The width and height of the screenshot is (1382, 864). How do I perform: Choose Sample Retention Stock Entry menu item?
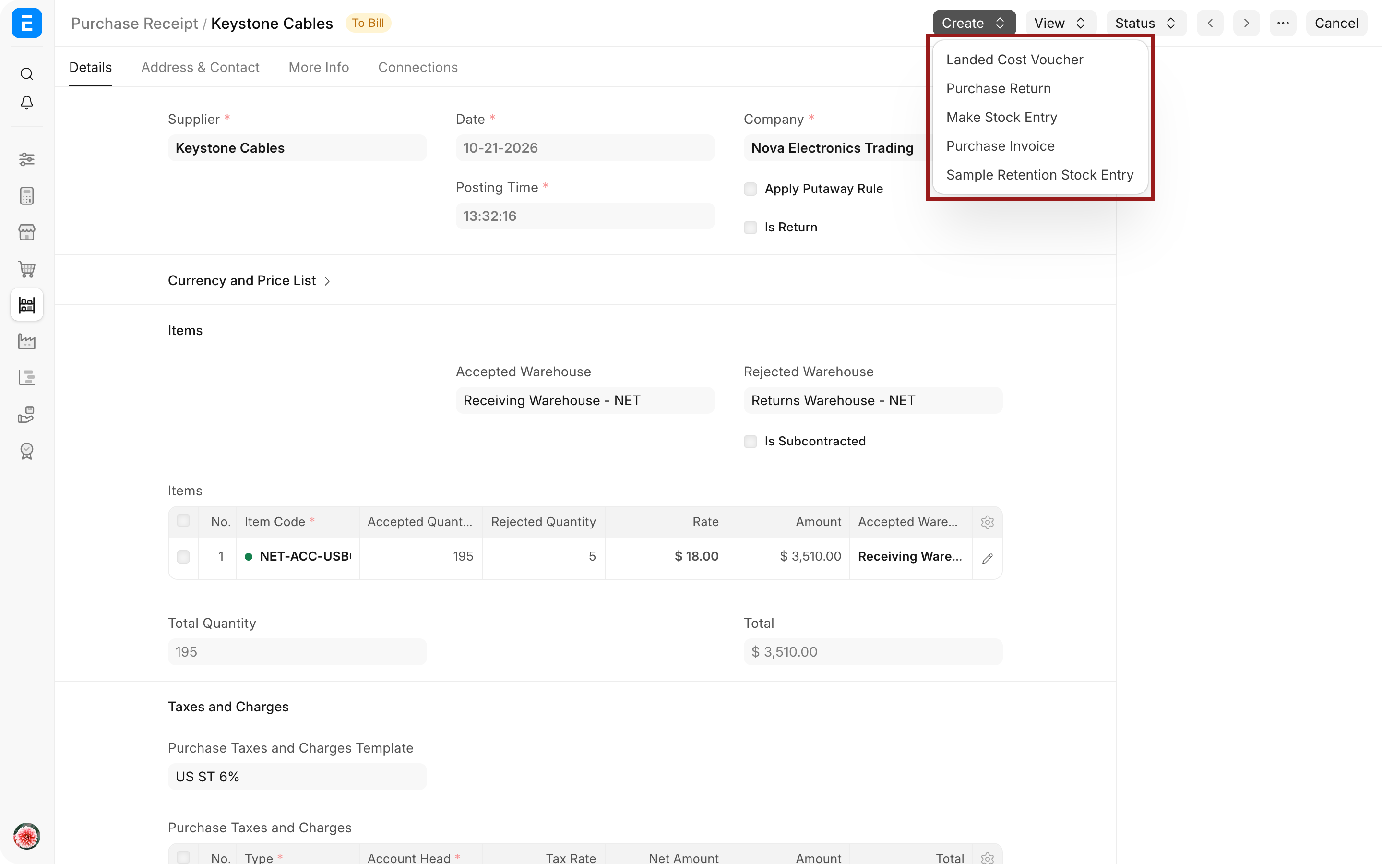pyautogui.click(x=1039, y=175)
